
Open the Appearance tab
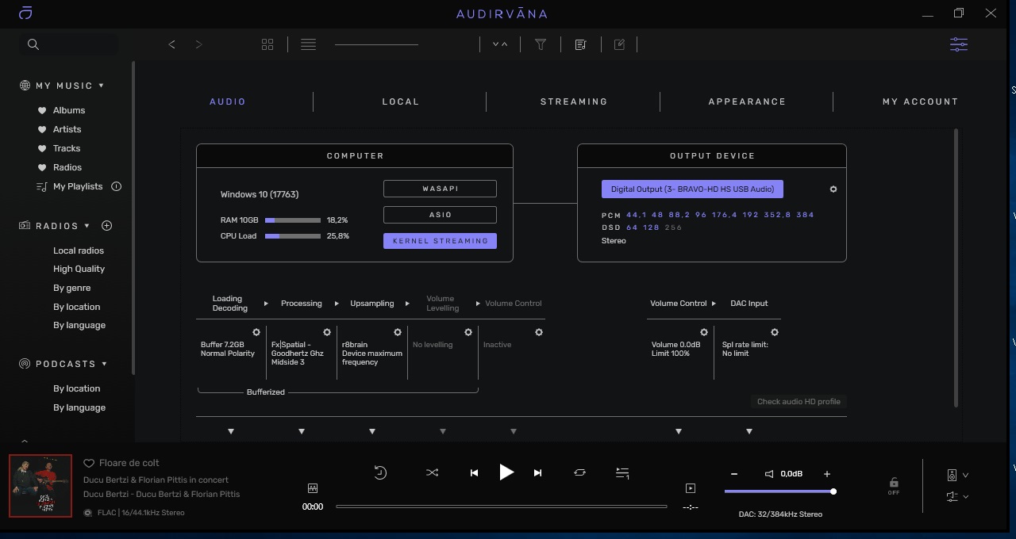[x=746, y=101]
